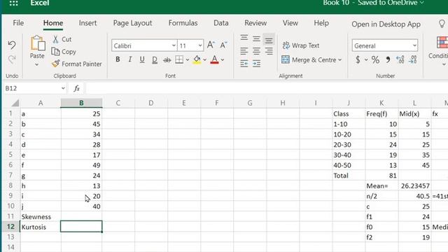Switch to the Page Layout tab
Screen dimensions: 448x252
click(x=132, y=23)
